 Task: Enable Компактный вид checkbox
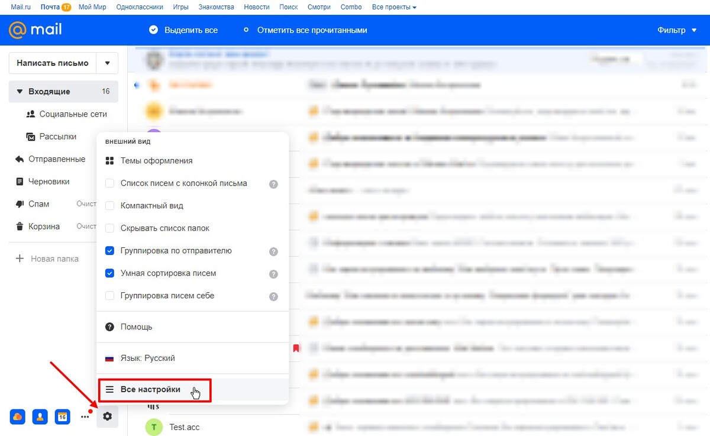pos(109,206)
